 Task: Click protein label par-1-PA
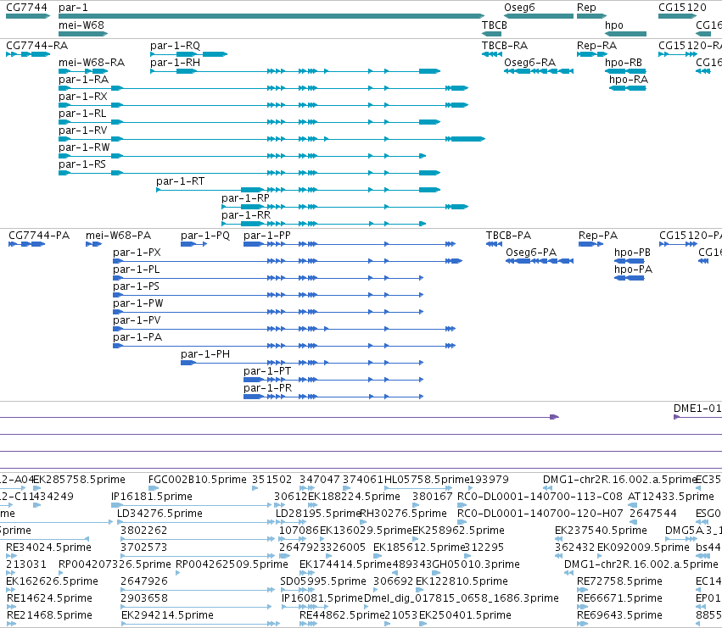137,337
